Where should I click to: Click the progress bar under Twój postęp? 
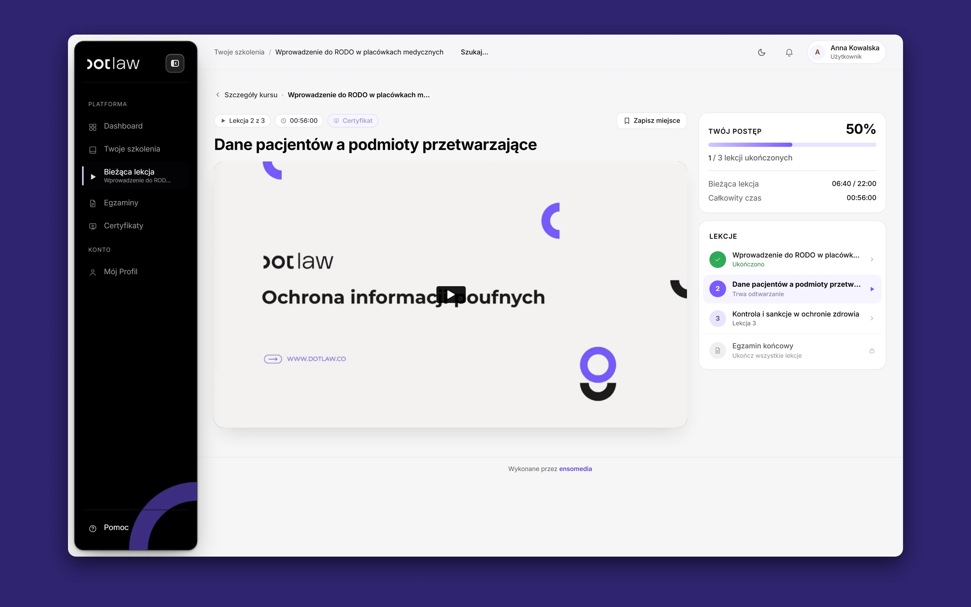(x=792, y=145)
